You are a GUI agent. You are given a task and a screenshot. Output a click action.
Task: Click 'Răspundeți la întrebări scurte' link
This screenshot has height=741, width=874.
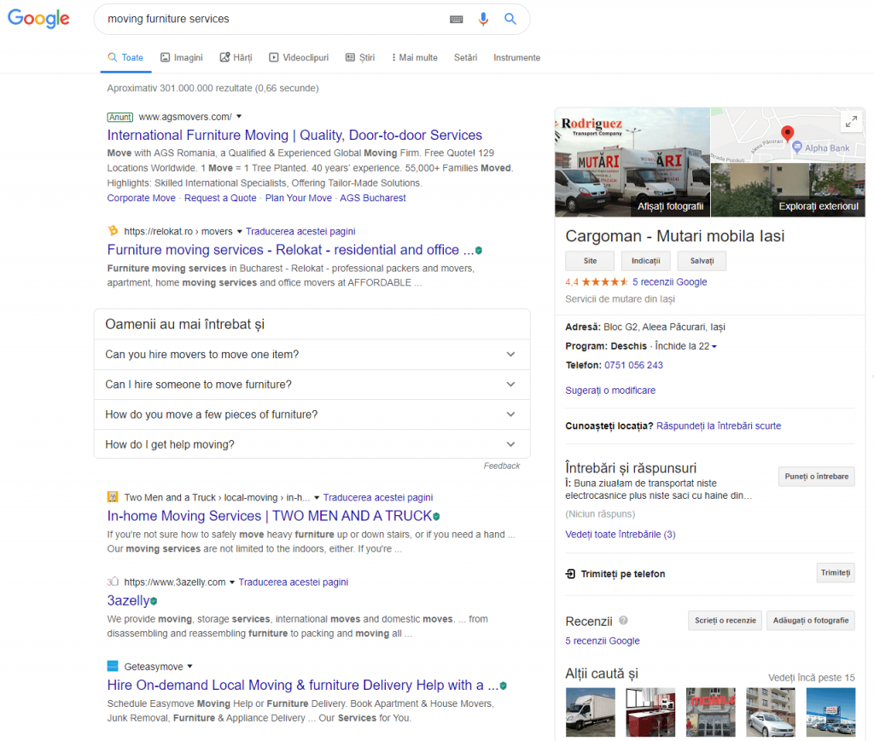tap(719, 425)
